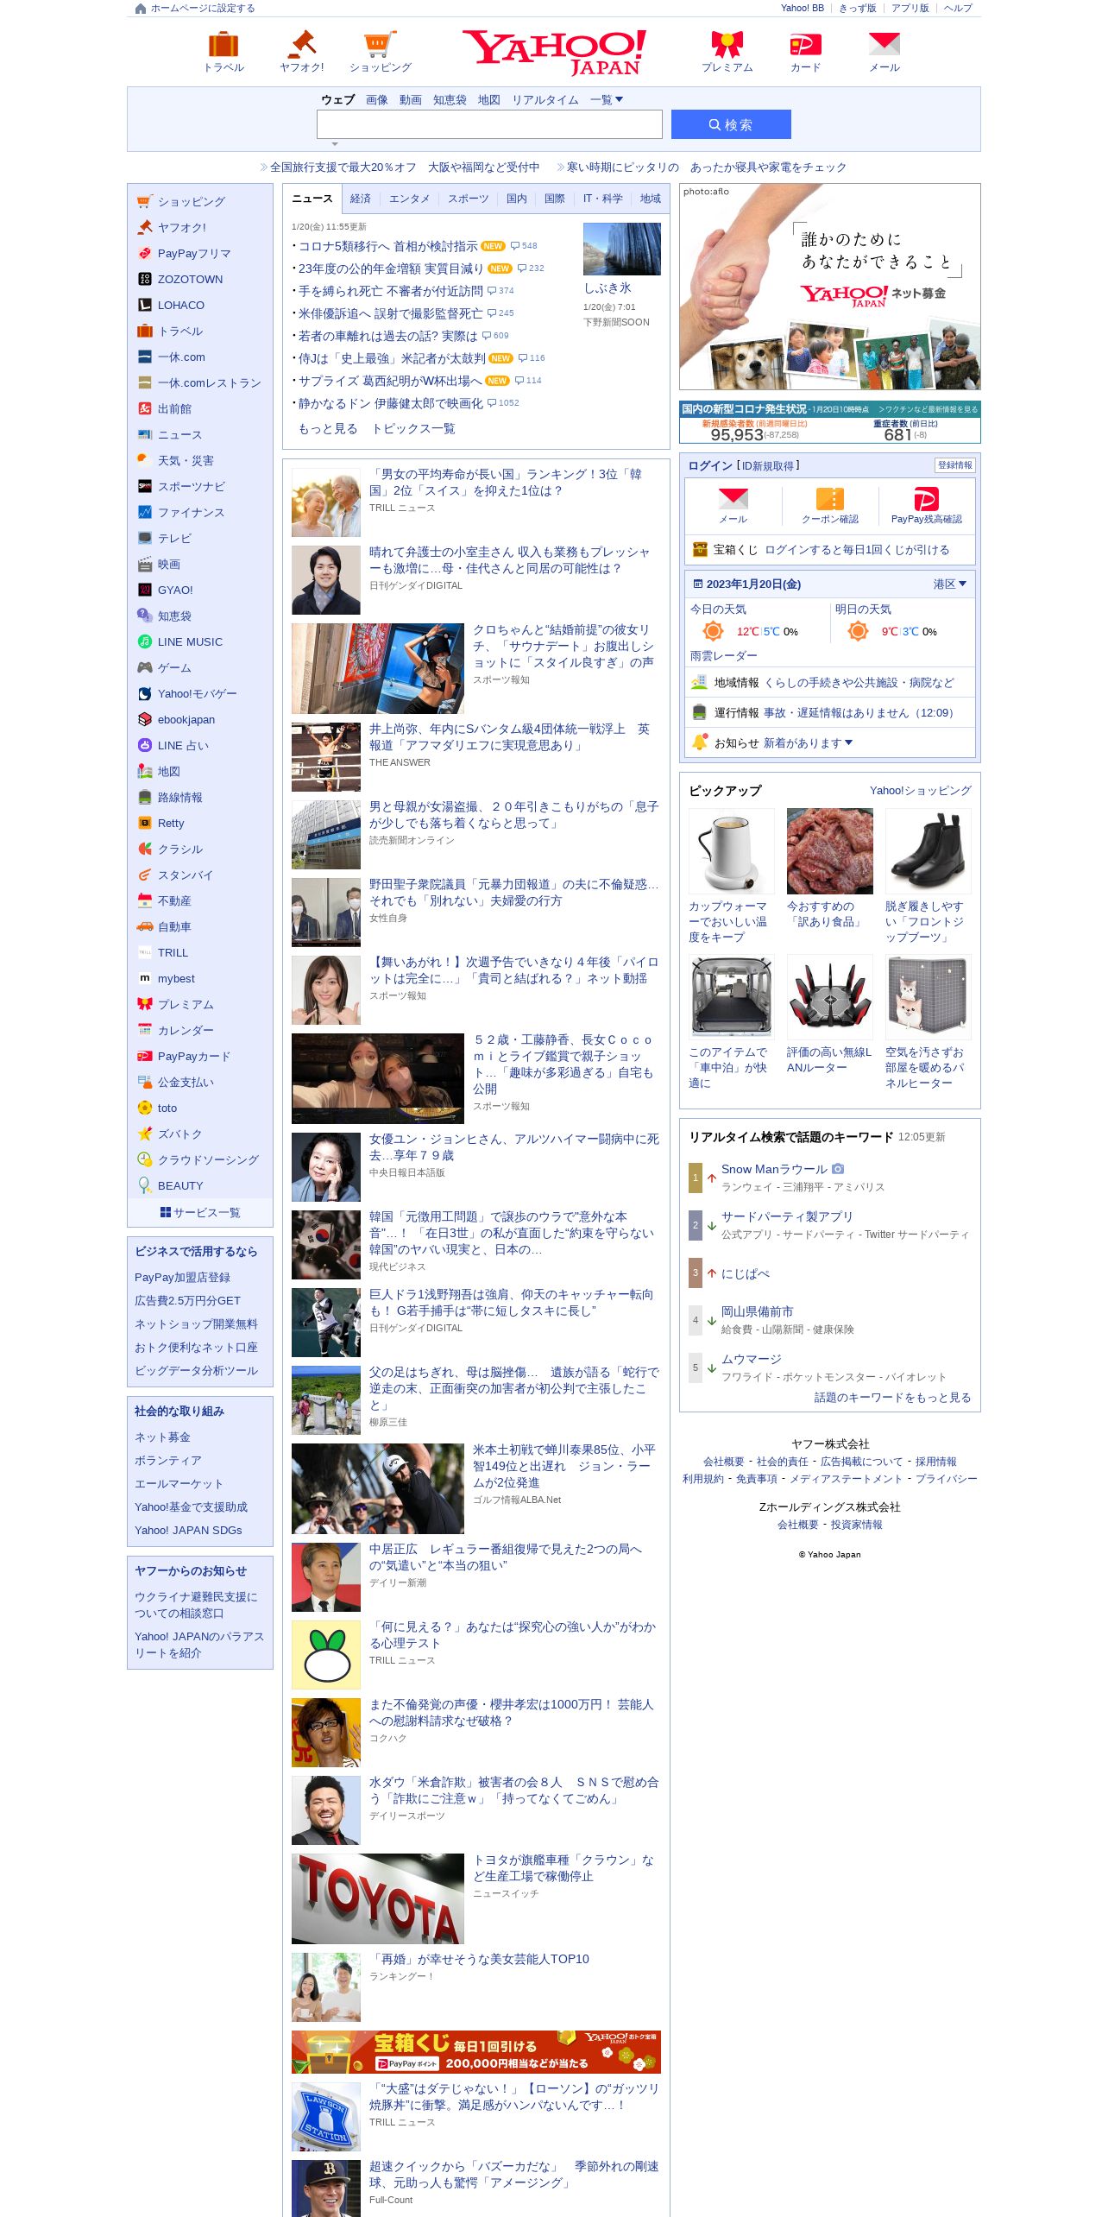The width and height of the screenshot is (1108, 2217).
Task: Open the ヤフオク! gavel icon in header
Action: (302, 44)
